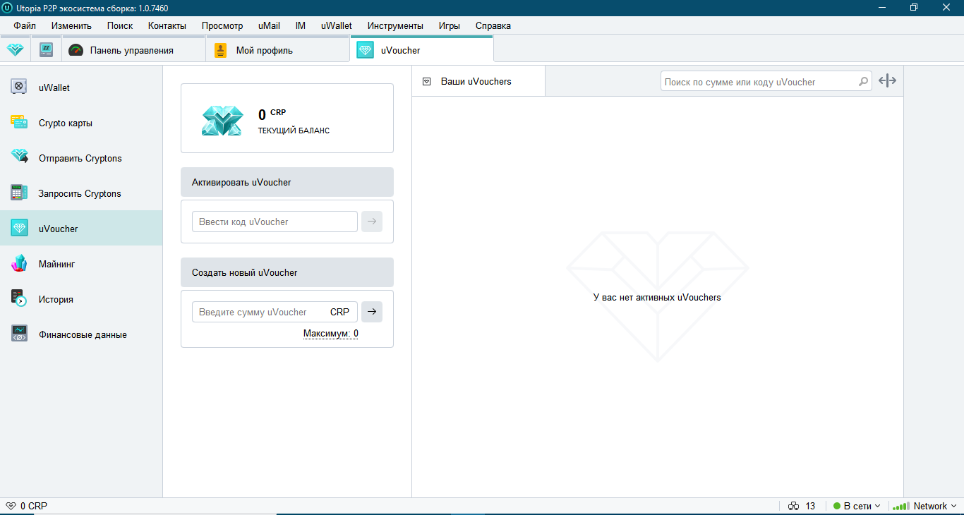Click the hash-symbol toolbar tab icon

(x=46, y=50)
